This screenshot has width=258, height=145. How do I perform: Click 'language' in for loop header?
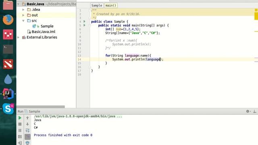[x=132, y=56]
